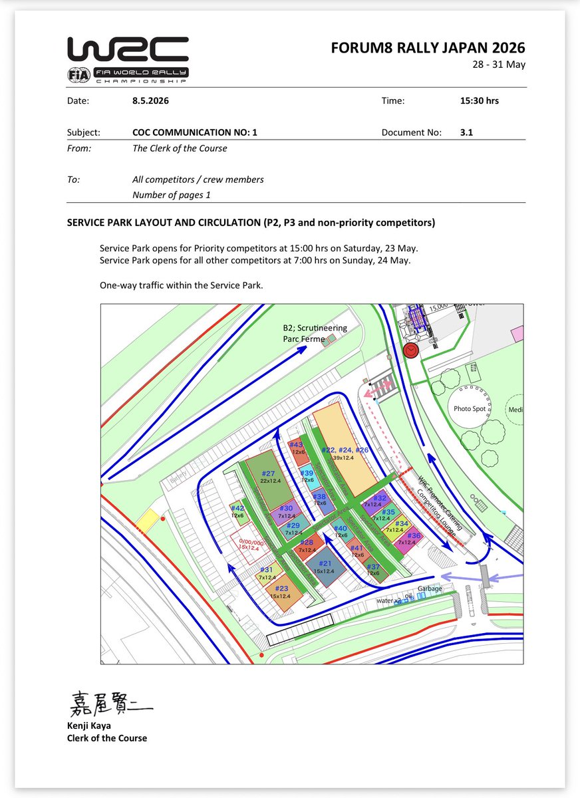580x798 pixels.
Task: Click "All competitors / crew members" recipient line
Action: point(198,180)
